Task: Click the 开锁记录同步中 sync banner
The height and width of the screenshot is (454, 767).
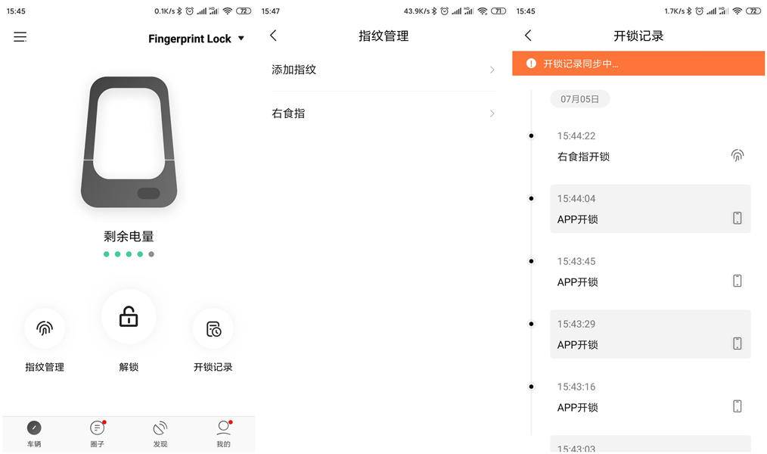Action: (x=638, y=64)
